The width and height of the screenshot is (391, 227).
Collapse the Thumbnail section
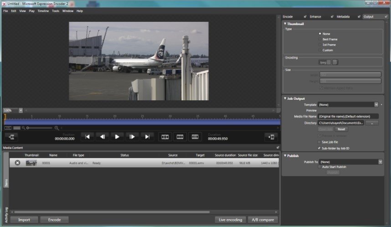point(285,24)
